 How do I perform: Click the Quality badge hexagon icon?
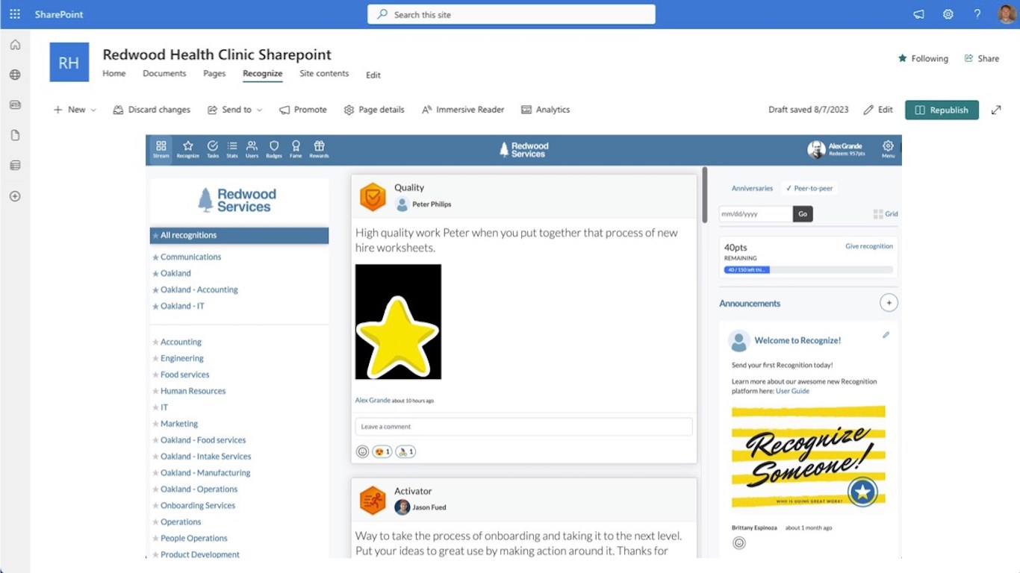coord(373,198)
